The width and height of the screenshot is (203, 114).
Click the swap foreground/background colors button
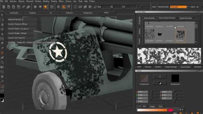pyautogui.click(x=160, y=83)
